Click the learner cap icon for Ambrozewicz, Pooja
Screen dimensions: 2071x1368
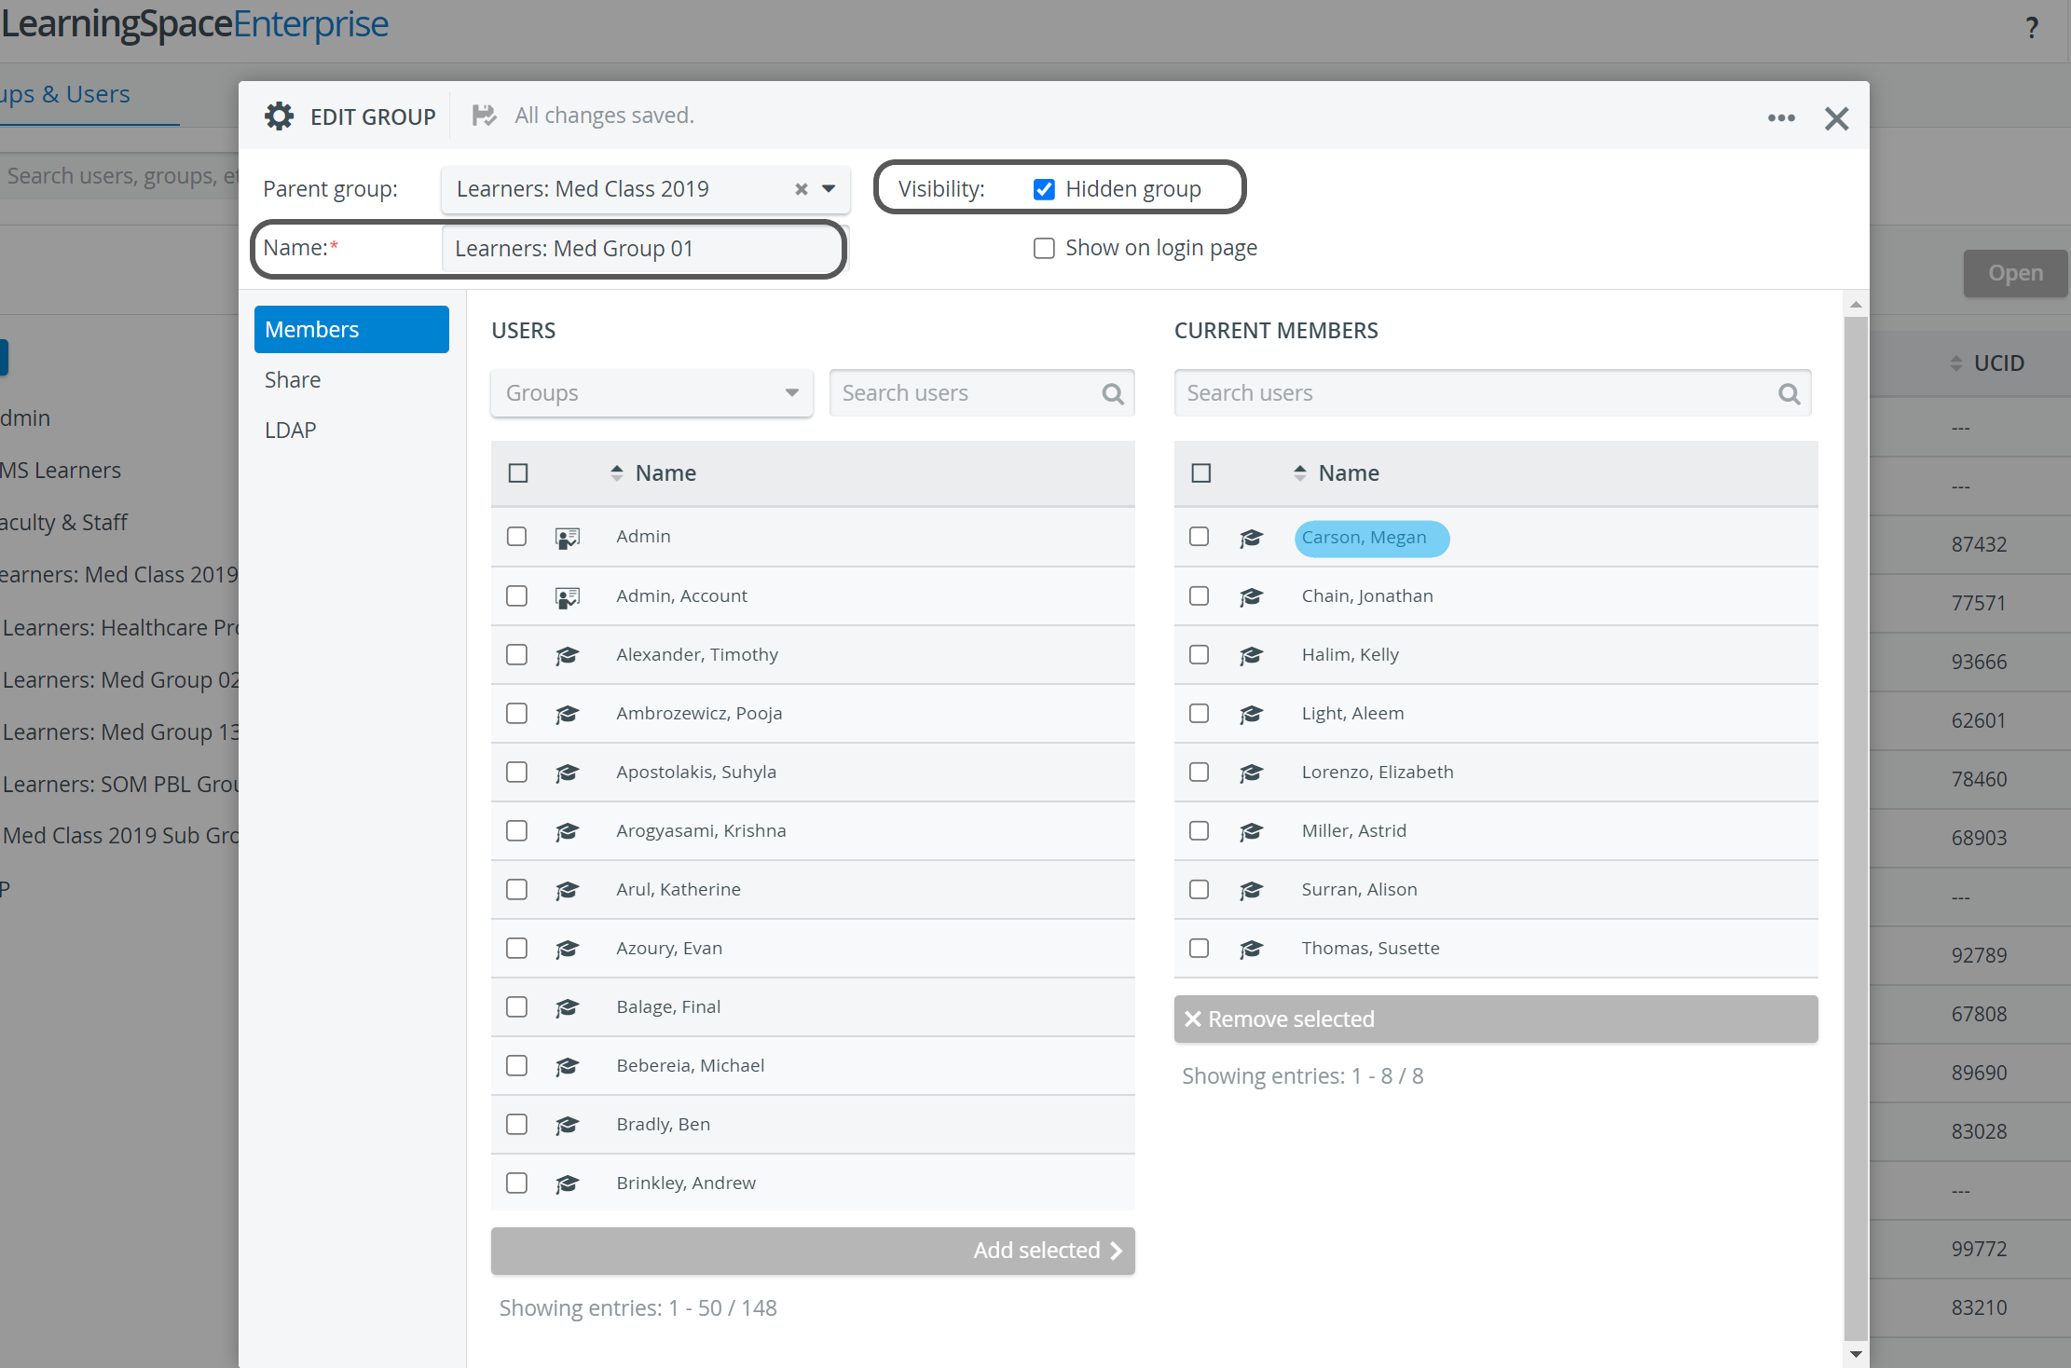pyautogui.click(x=567, y=715)
